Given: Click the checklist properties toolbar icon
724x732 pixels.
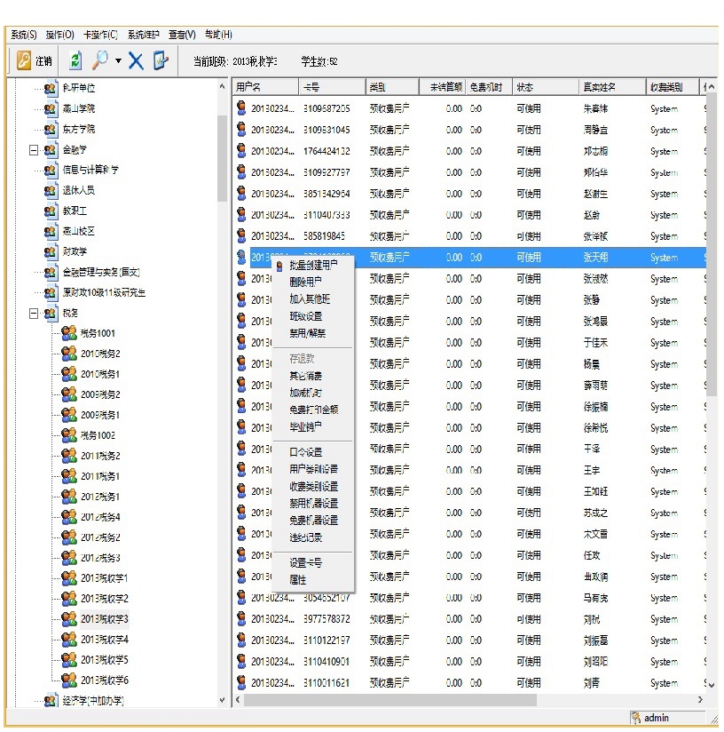Looking at the screenshot, I should point(160,61).
